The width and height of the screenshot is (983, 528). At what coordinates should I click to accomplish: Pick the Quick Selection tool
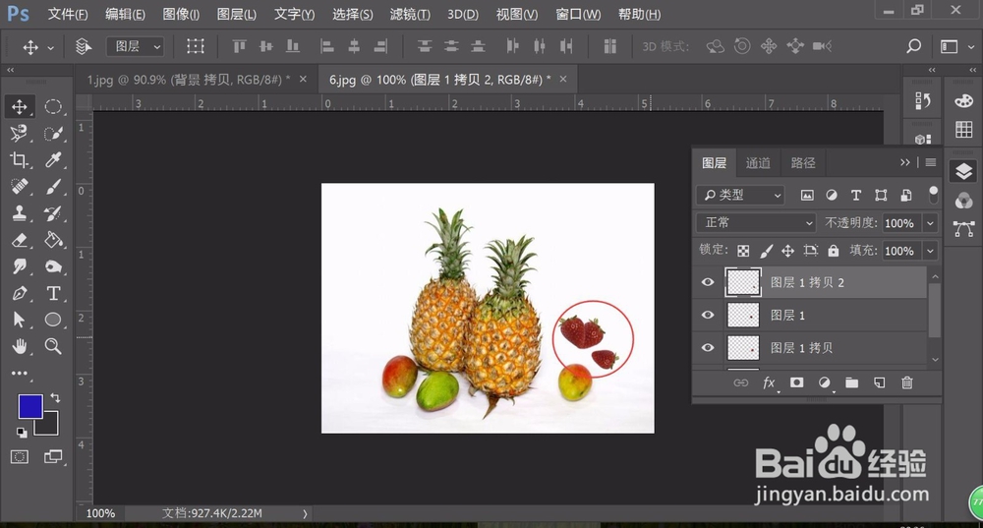point(53,133)
